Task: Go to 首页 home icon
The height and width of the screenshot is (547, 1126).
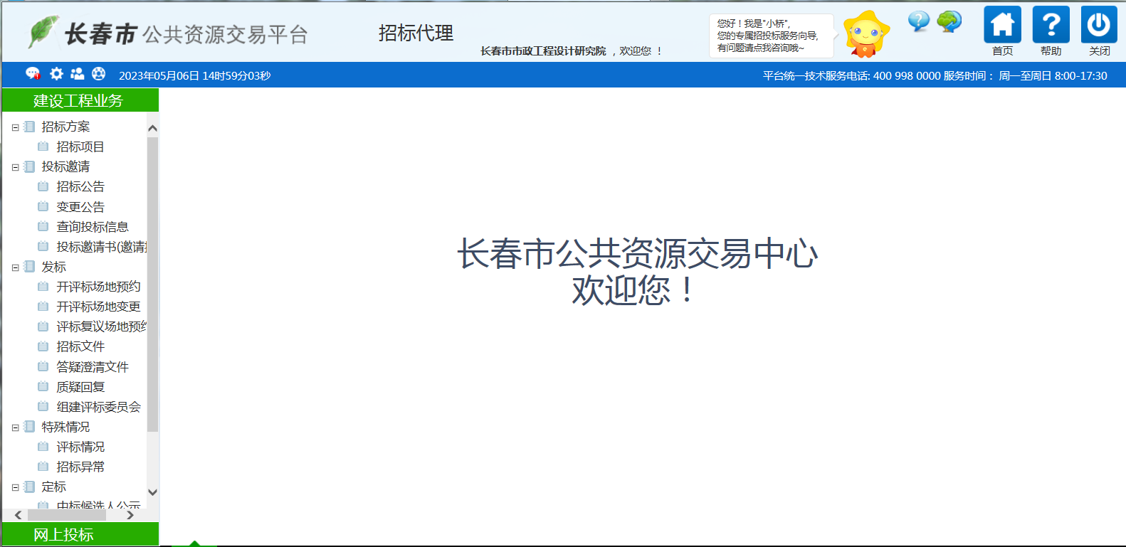Action: 1002,26
